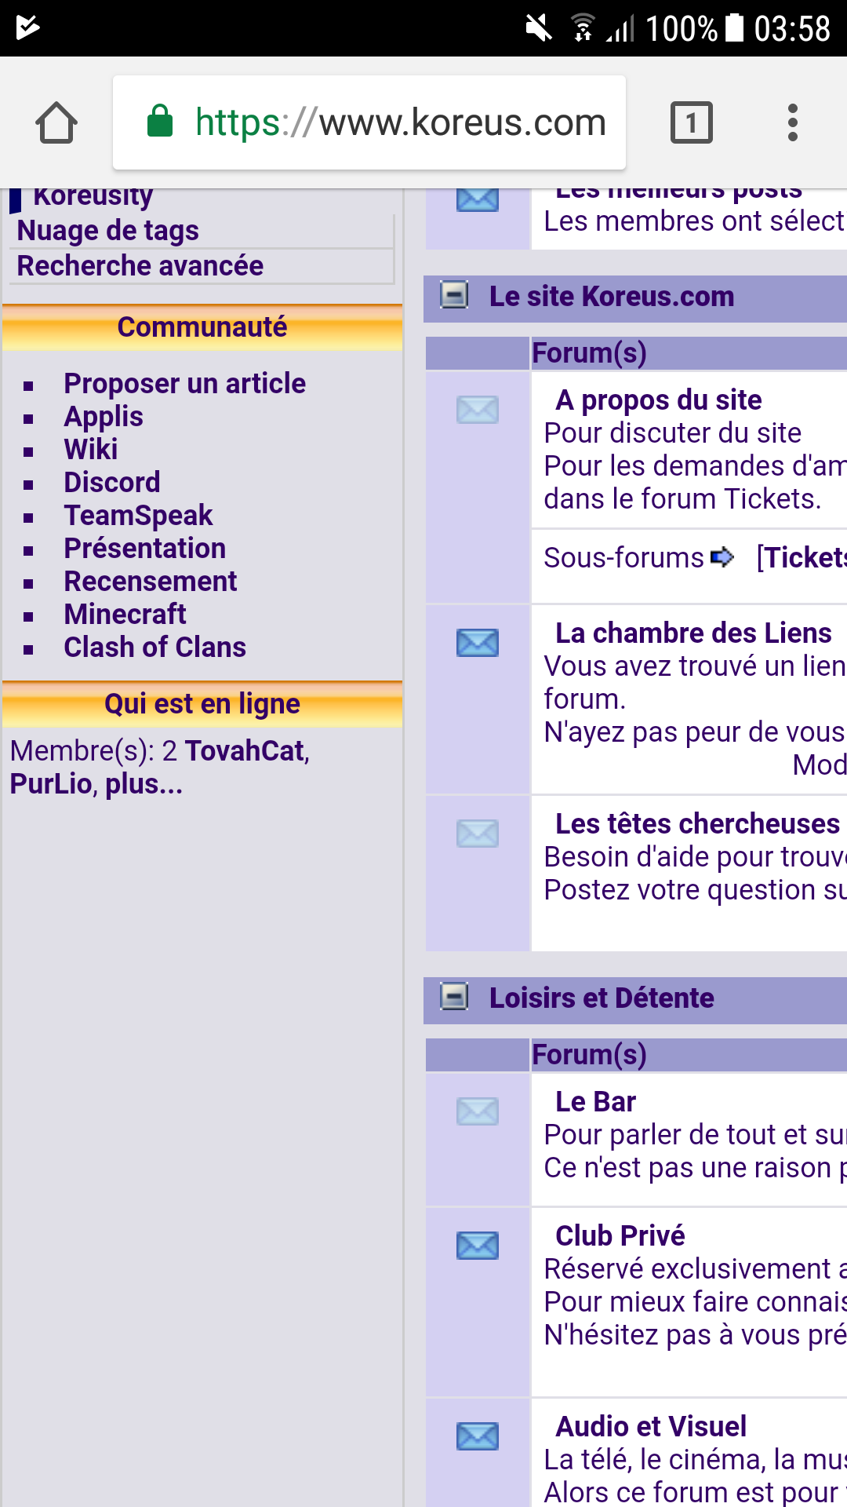
Task: Open Recherche avancée menu item
Action: (140, 266)
